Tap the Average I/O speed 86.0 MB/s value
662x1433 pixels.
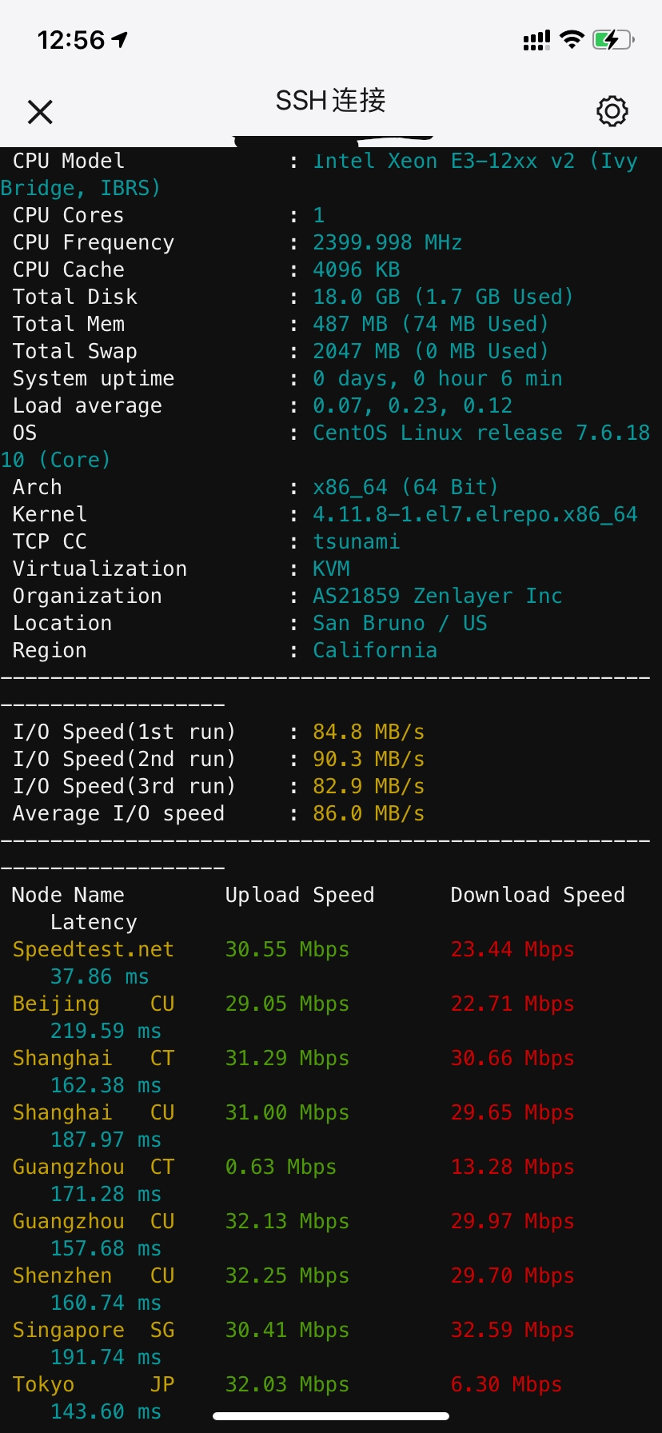point(369,813)
